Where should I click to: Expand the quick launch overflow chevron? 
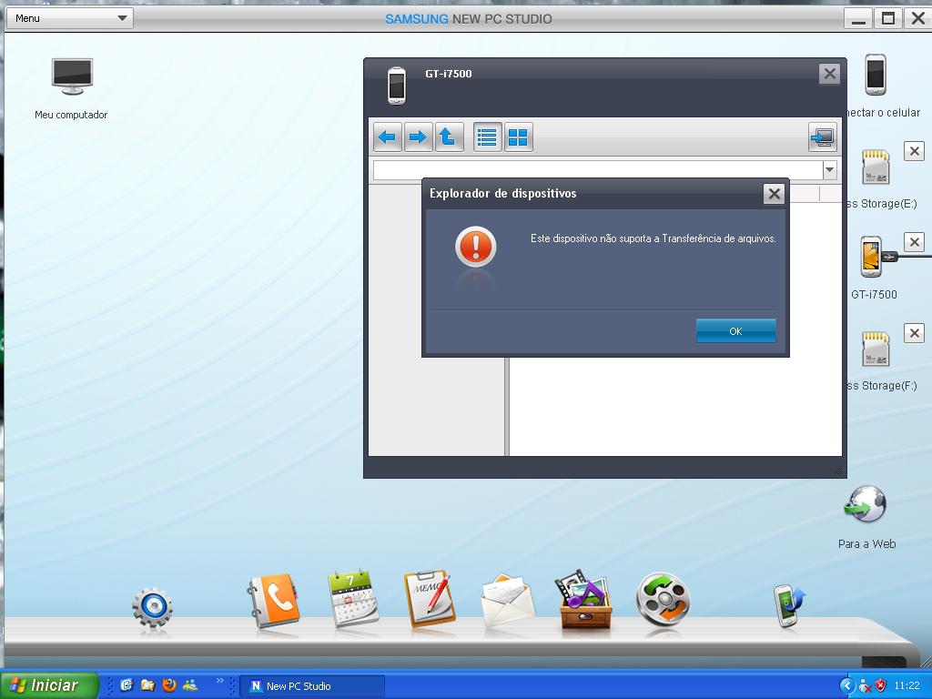(x=220, y=680)
